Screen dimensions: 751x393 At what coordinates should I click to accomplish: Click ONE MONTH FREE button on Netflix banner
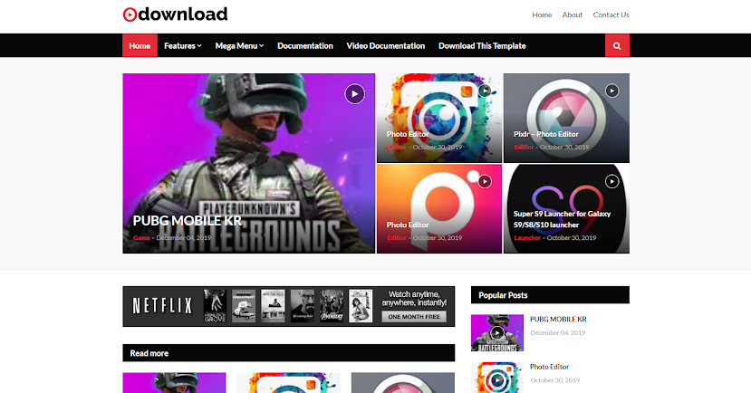[x=414, y=317]
